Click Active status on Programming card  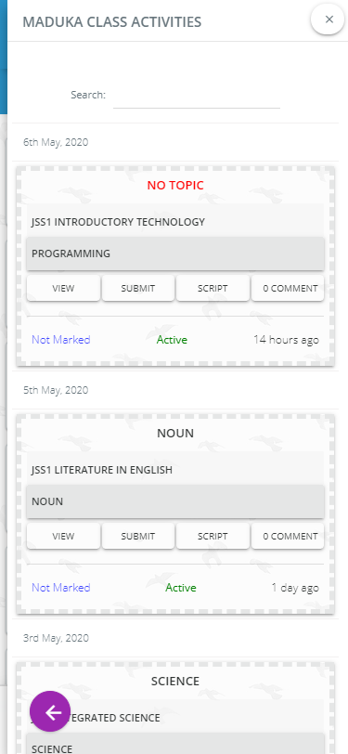(x=172, y=340)
